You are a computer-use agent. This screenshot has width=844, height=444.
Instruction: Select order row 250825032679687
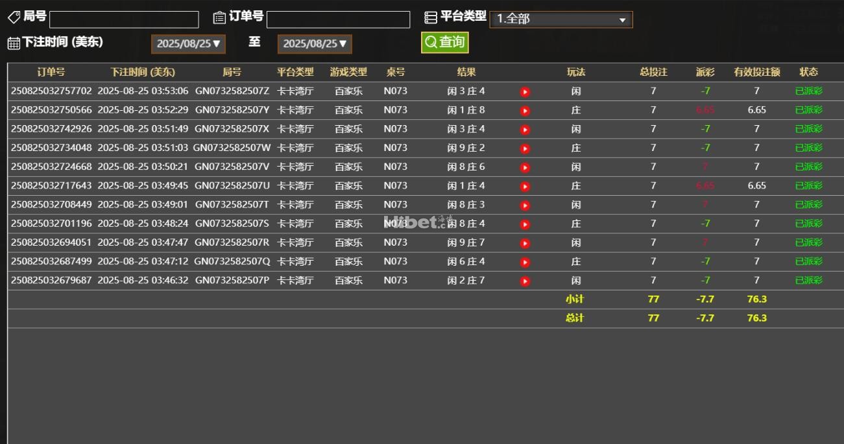51,281
